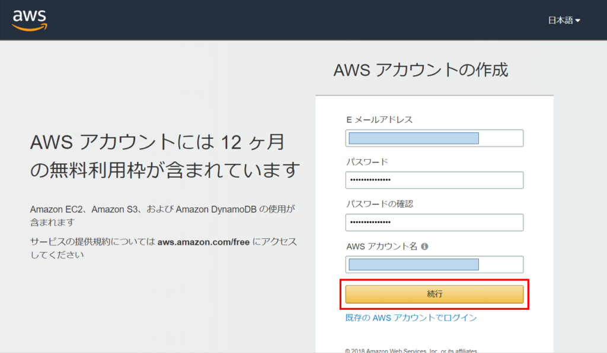Click the パスワードの確認 label text
607x353 pixels.
tap(379, 204)
